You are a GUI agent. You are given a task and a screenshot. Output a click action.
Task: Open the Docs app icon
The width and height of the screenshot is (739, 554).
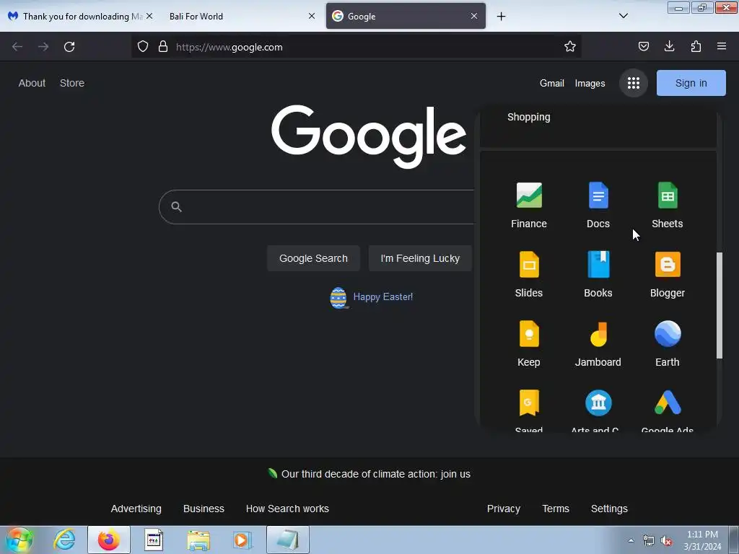pos(598,195)
